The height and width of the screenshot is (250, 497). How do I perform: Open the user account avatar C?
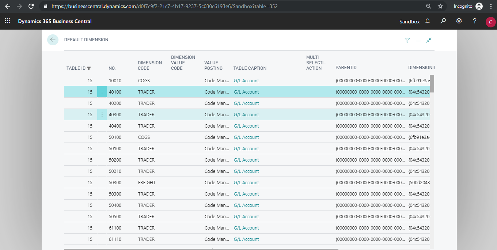click(490, 22)
